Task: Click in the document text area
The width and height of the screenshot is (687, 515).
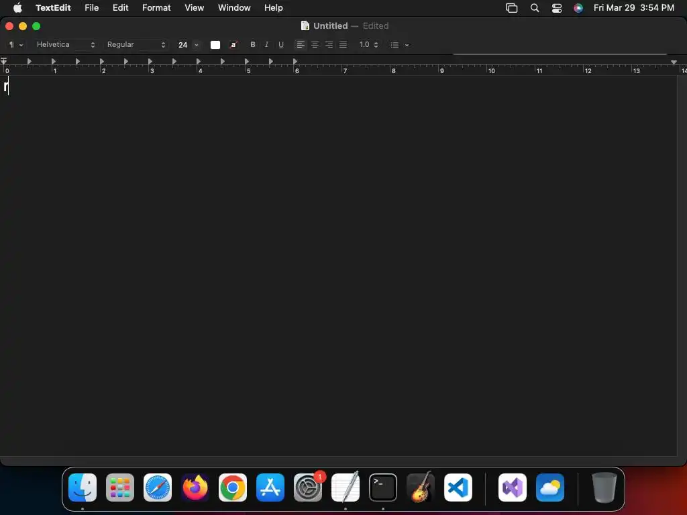Action: [x=338, y=266]
